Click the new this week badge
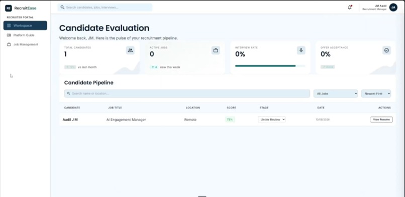405x197 pixels. click(x=154, y=67)
